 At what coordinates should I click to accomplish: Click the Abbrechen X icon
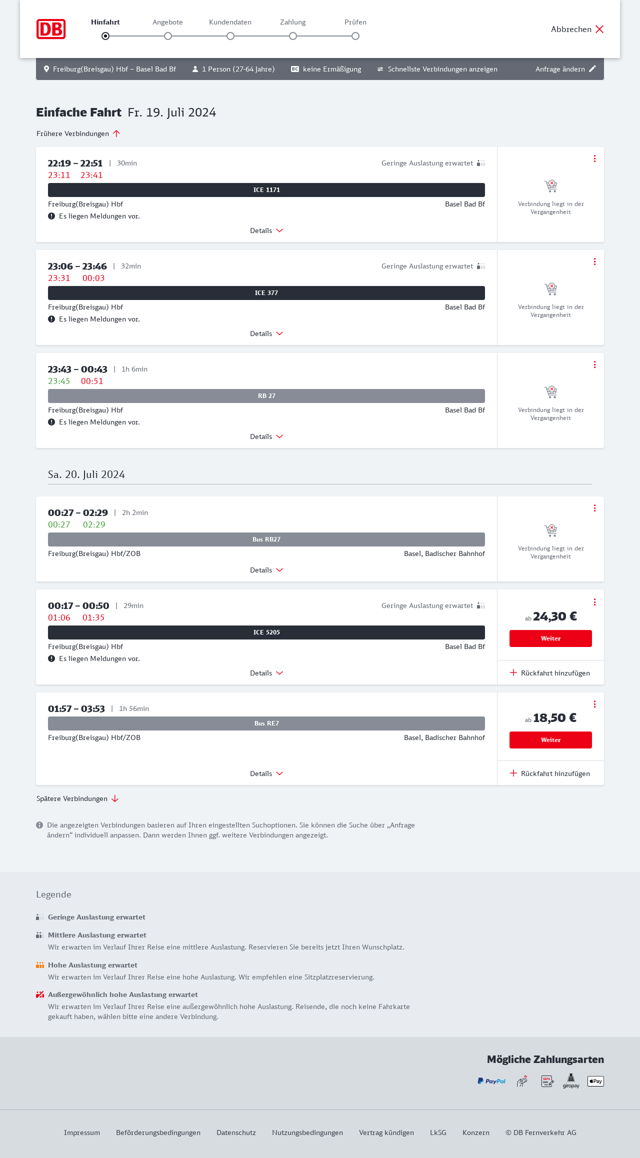coord(599,29)
